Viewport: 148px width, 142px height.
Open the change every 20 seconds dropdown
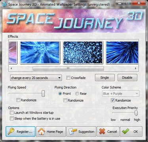(x=36, y=78)
